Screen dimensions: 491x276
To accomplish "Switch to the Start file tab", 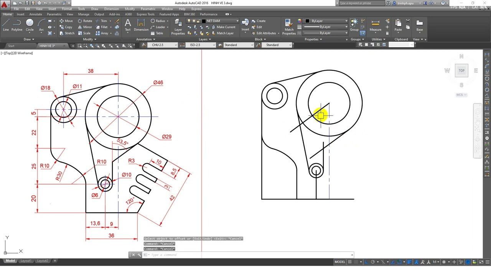I will point(11,46).
